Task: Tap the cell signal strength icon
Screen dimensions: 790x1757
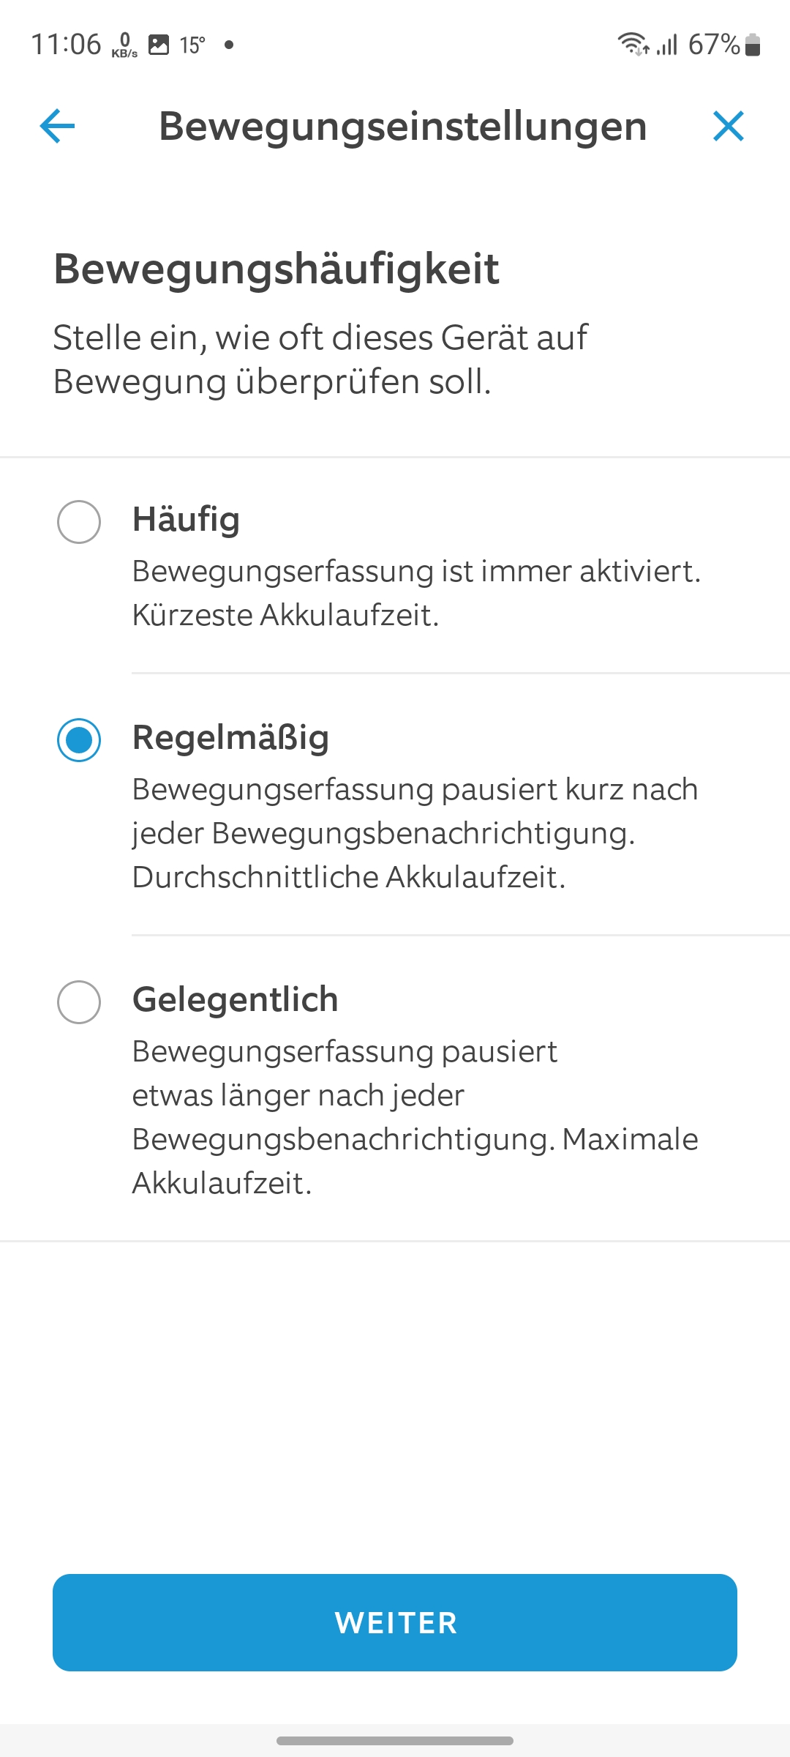Action: click(667, 45)
